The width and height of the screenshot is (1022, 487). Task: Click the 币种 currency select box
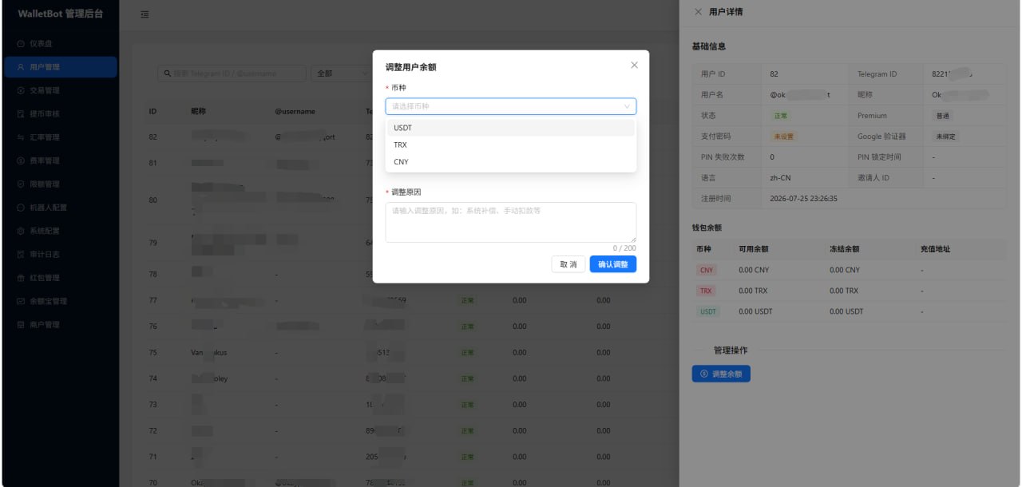[511, 105]
